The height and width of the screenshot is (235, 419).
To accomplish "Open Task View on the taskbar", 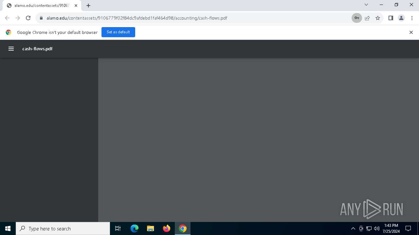I will point(118,228).
